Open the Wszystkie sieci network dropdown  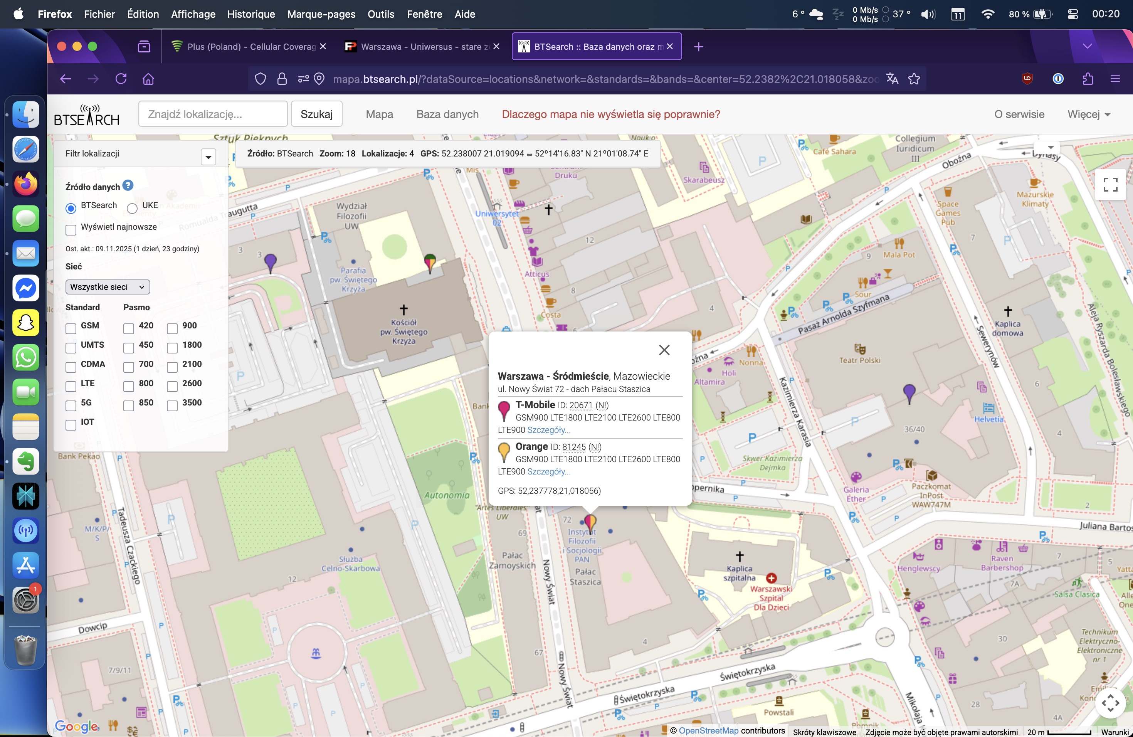pos(108,287)
